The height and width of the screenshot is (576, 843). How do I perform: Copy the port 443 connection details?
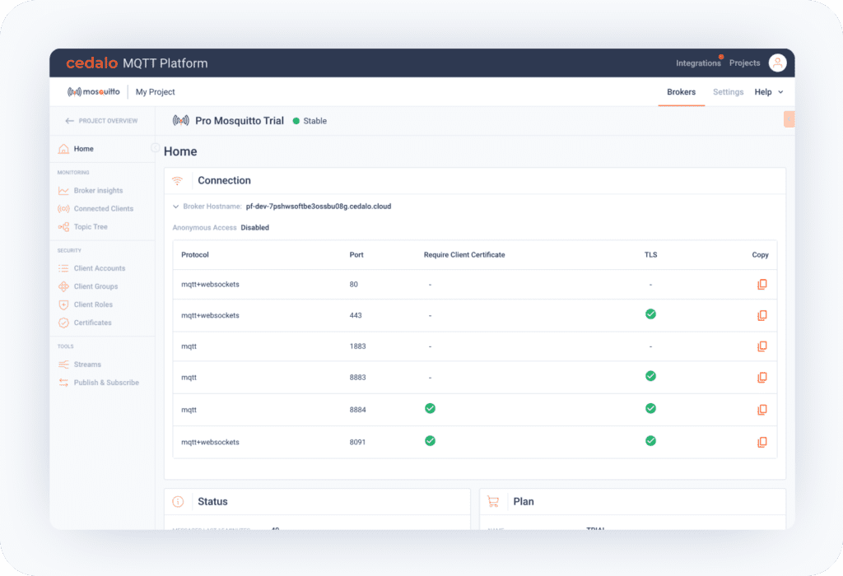tap(761, 315)
